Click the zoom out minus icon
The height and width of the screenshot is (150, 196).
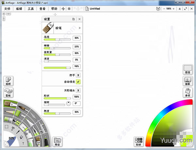pyautogui.click(x=164, y=9)
